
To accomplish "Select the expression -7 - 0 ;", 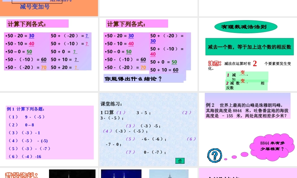I will point(114,144).
